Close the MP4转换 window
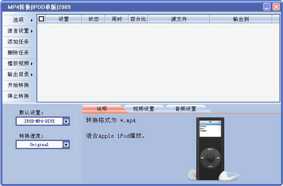This screenshot has width=283, height=186. pyautogui.click(x=276, y=7)
